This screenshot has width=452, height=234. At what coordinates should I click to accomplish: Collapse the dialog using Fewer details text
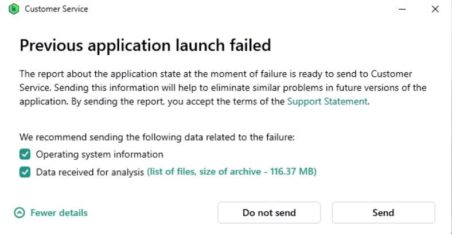click(59, 213)
